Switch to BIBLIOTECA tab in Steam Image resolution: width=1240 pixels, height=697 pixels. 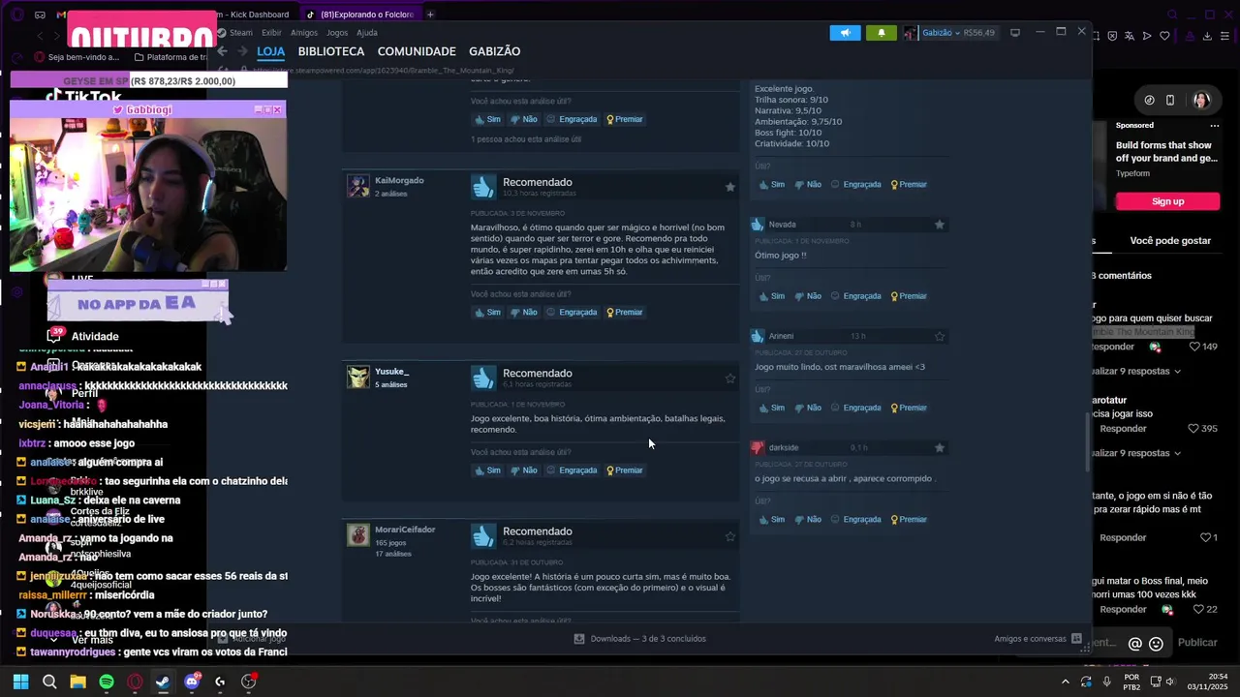pos(331,51)
